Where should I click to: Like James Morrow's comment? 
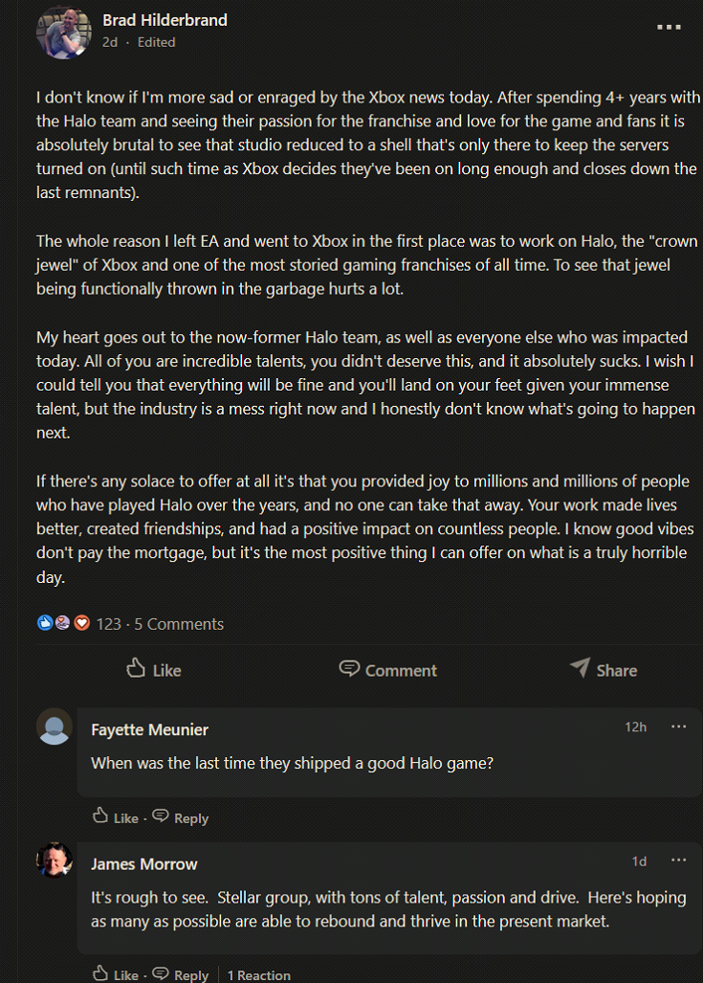coord(116,973)
